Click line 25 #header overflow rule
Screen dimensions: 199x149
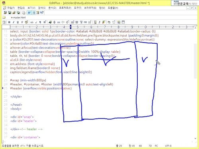41,88
